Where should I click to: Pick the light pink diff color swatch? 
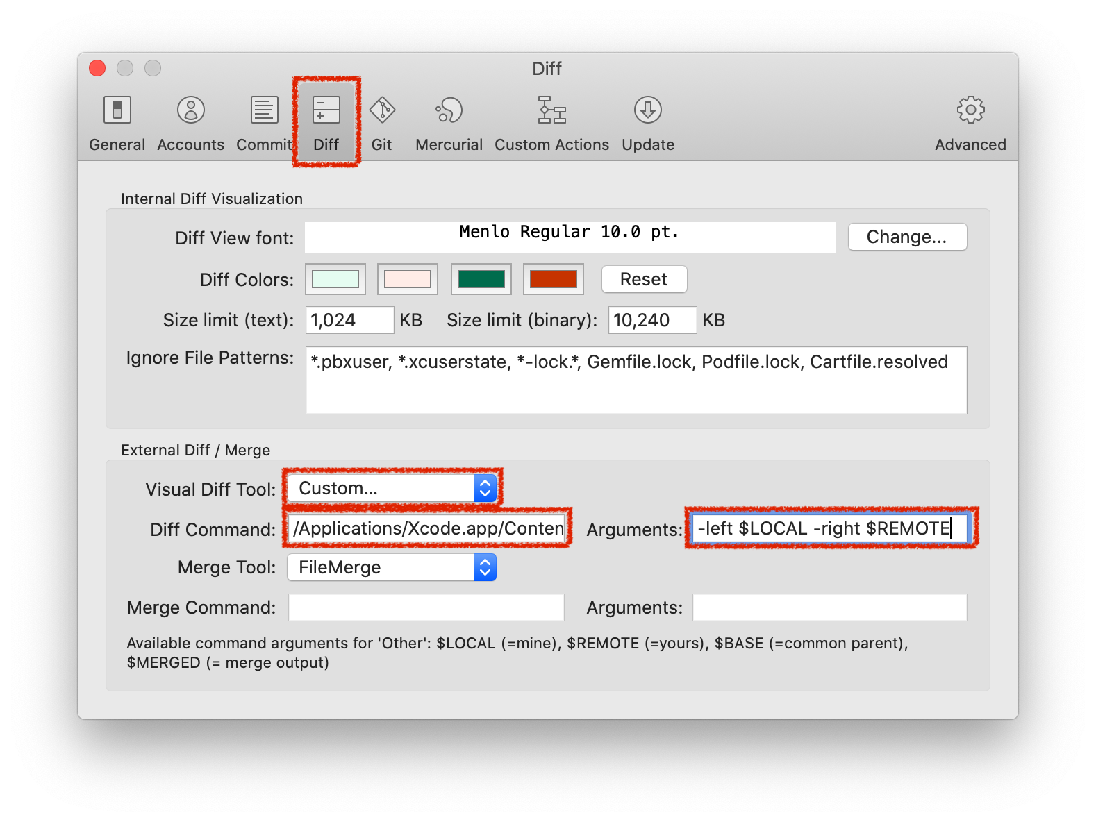(x=408, y=279)
